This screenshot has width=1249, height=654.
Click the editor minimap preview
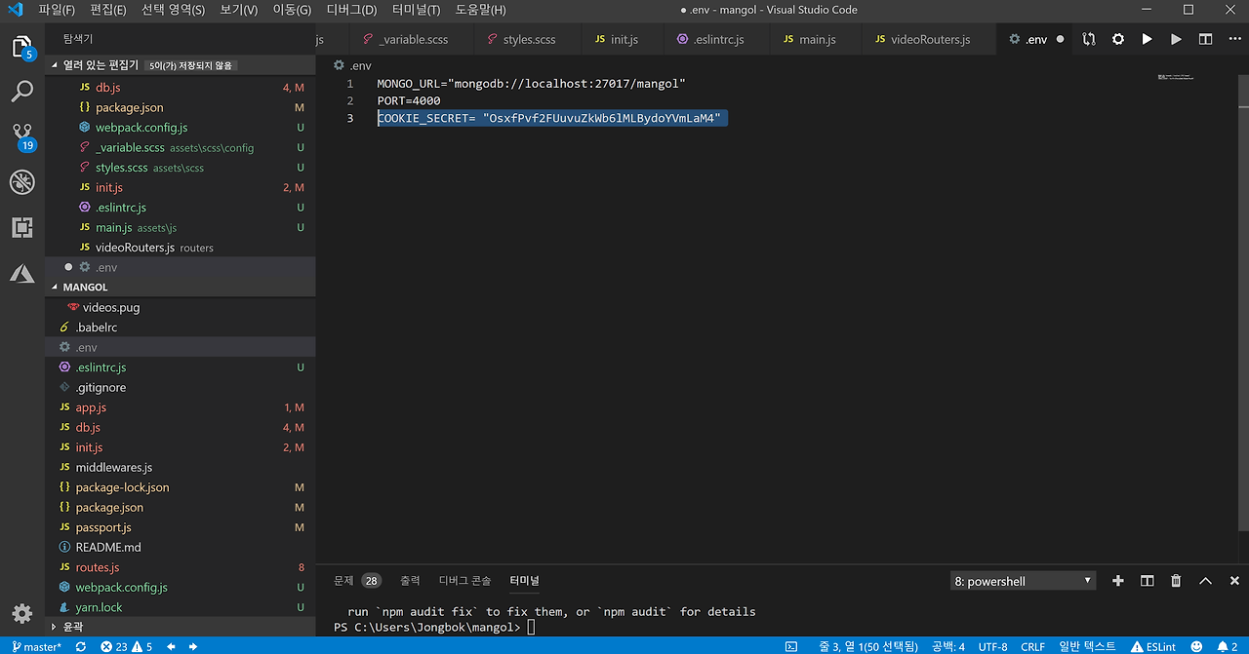[x=1176, y=76]
